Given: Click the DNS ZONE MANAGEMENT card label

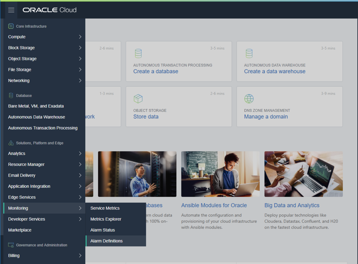Looking at the screenshot, I should pyautogui.click(x=267, y=110).
